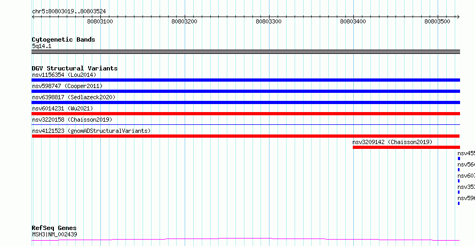
Task: Click the thin blue line for nsv3220158
Action: (246, 124)
